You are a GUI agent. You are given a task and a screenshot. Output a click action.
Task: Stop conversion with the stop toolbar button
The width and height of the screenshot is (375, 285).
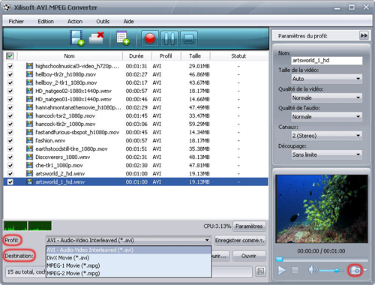coord(188,38)
